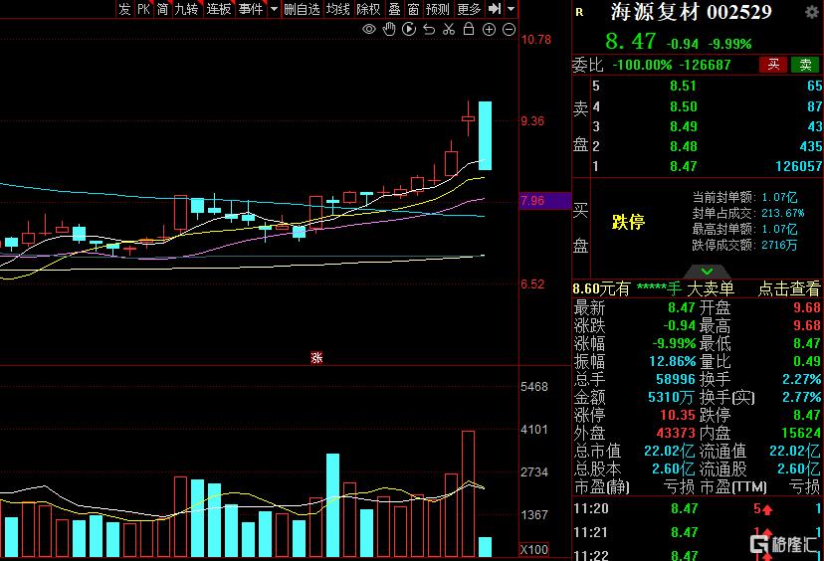Click the 窗 window button

pos(414,9)
